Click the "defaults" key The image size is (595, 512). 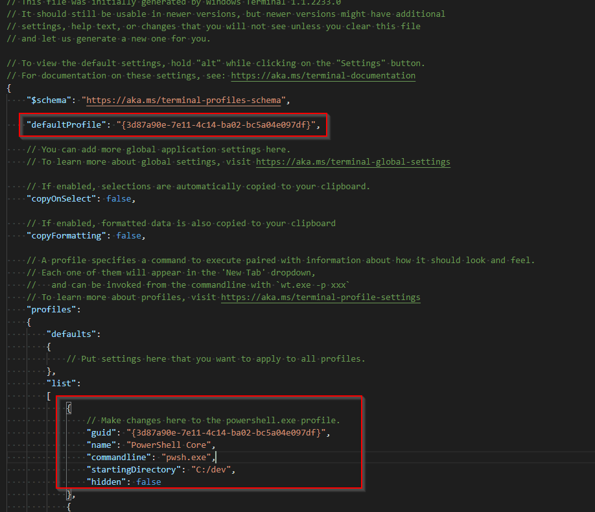71,334
